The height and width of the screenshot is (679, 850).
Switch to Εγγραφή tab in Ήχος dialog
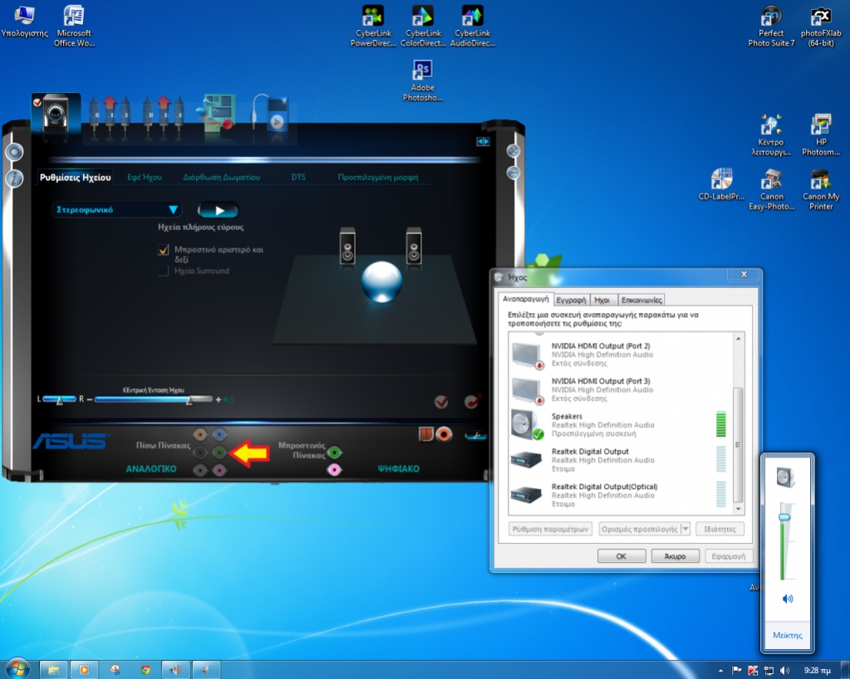(x=571, y=300)
